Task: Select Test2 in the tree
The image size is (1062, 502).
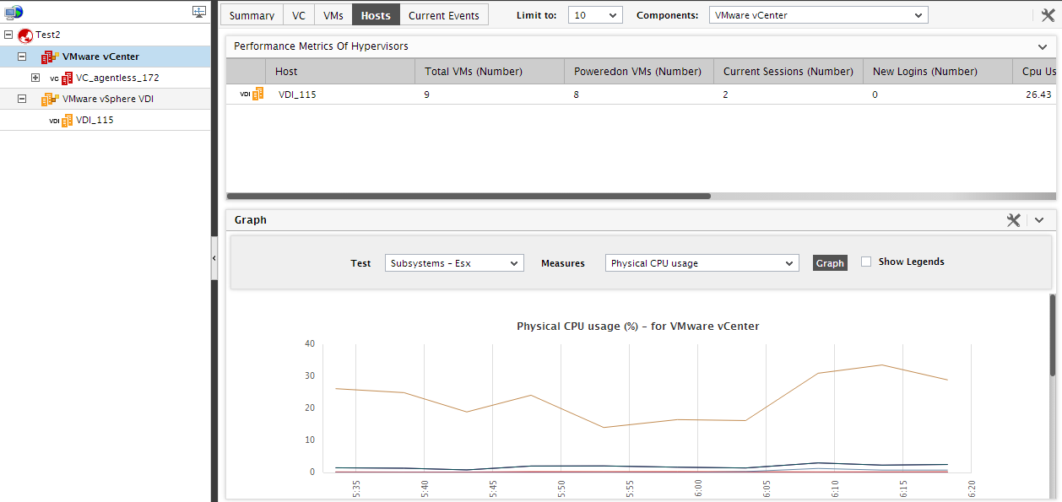Action: coord(48,35)
